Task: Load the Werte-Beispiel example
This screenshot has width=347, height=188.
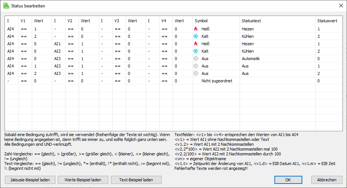Action: click(83, 180)
